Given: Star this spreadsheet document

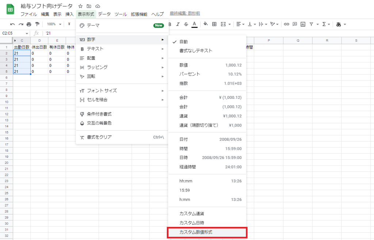Looking at the screenshot, I should pyautogui.click(x=80, y=6).
